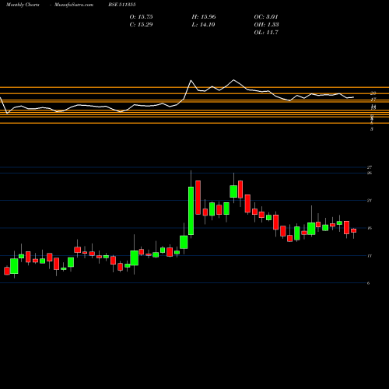The image size is (389, 389).
Task: Click the price axis label 21
Action: [x=370, y=201]
